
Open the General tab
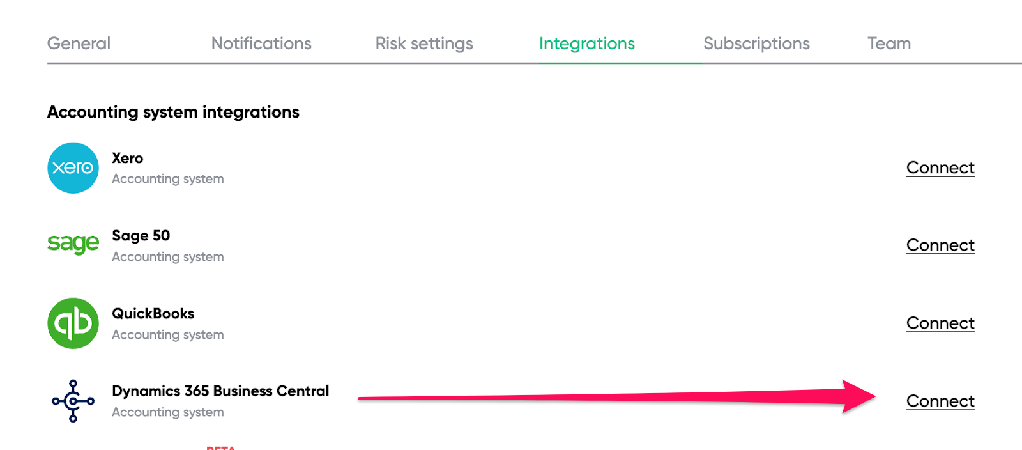tap(79, 43)
